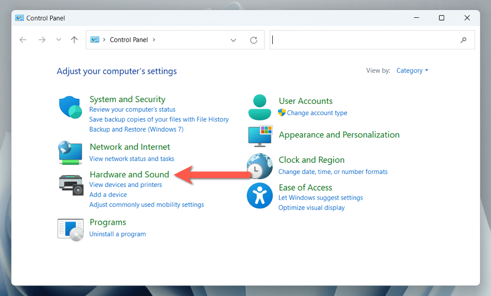This screenshot has height=296, width=491.
Task: Go up one folder level
Action: [x=74, y=40]
